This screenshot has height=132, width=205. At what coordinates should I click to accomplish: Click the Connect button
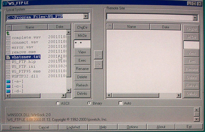tap(16, 127)
